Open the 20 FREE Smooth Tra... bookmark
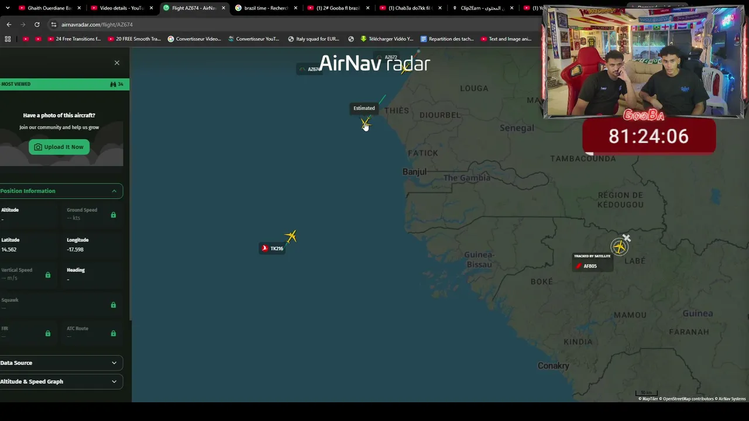The image size is (749, 421). pos(134,39)
